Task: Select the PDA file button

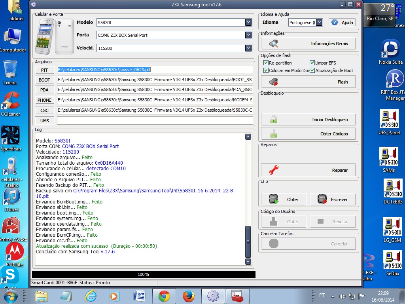Action: tap(44, 90)
